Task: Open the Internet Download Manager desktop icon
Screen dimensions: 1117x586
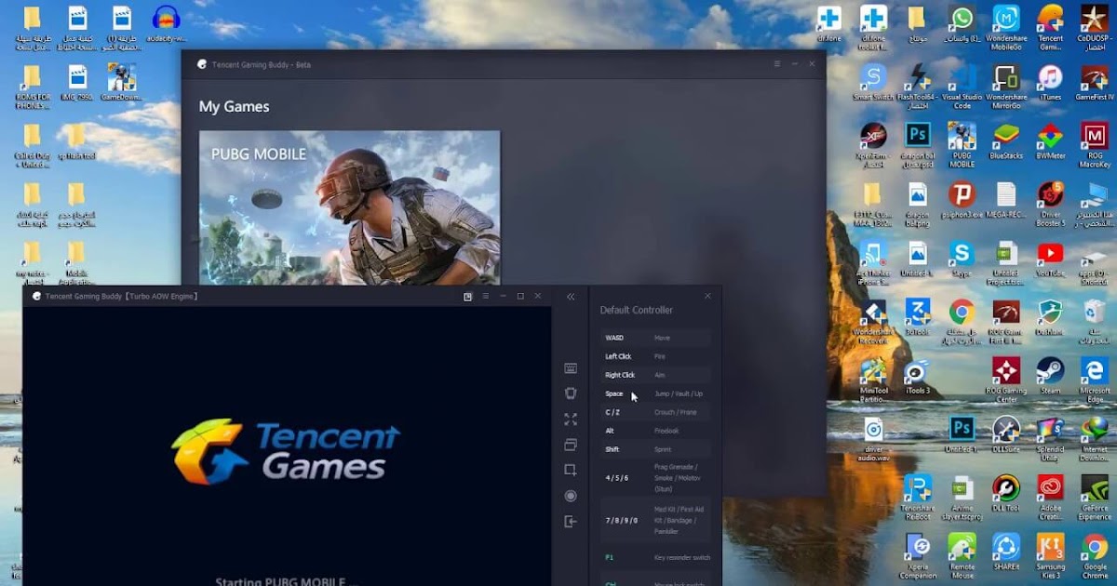Action: tap(1094, 438)
